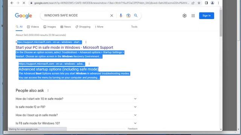This screenshot has height=135, width=241.
Task: Click the browser forward arrow
Action: click(18, 3)
